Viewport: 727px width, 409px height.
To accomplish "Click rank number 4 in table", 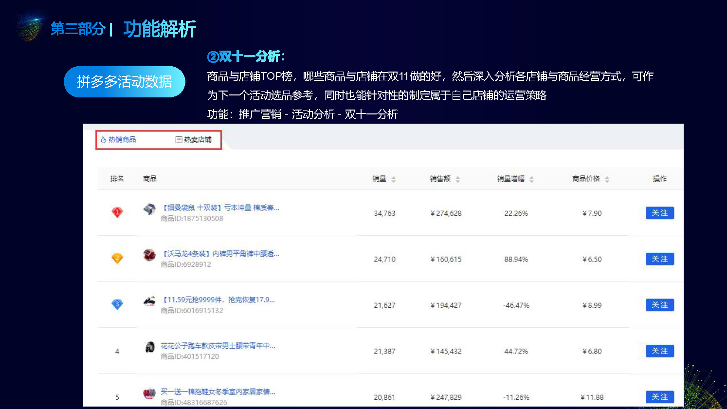I will (117, 352).
